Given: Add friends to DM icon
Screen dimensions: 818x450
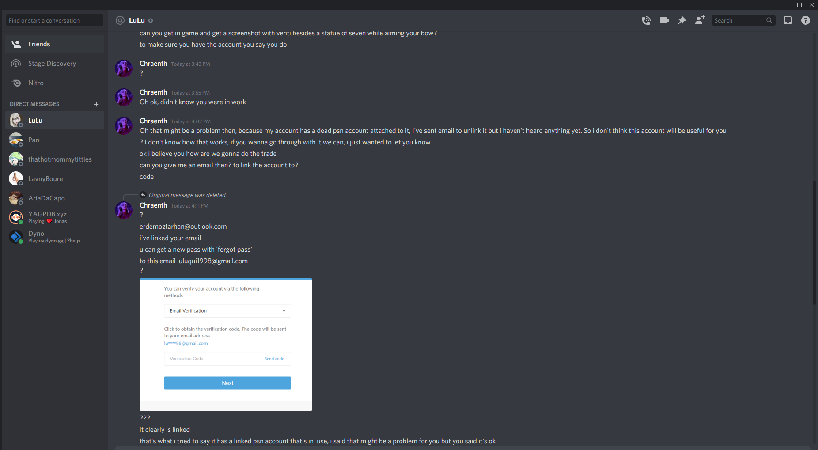Looking at the screenshot, I should pos(700,20).
